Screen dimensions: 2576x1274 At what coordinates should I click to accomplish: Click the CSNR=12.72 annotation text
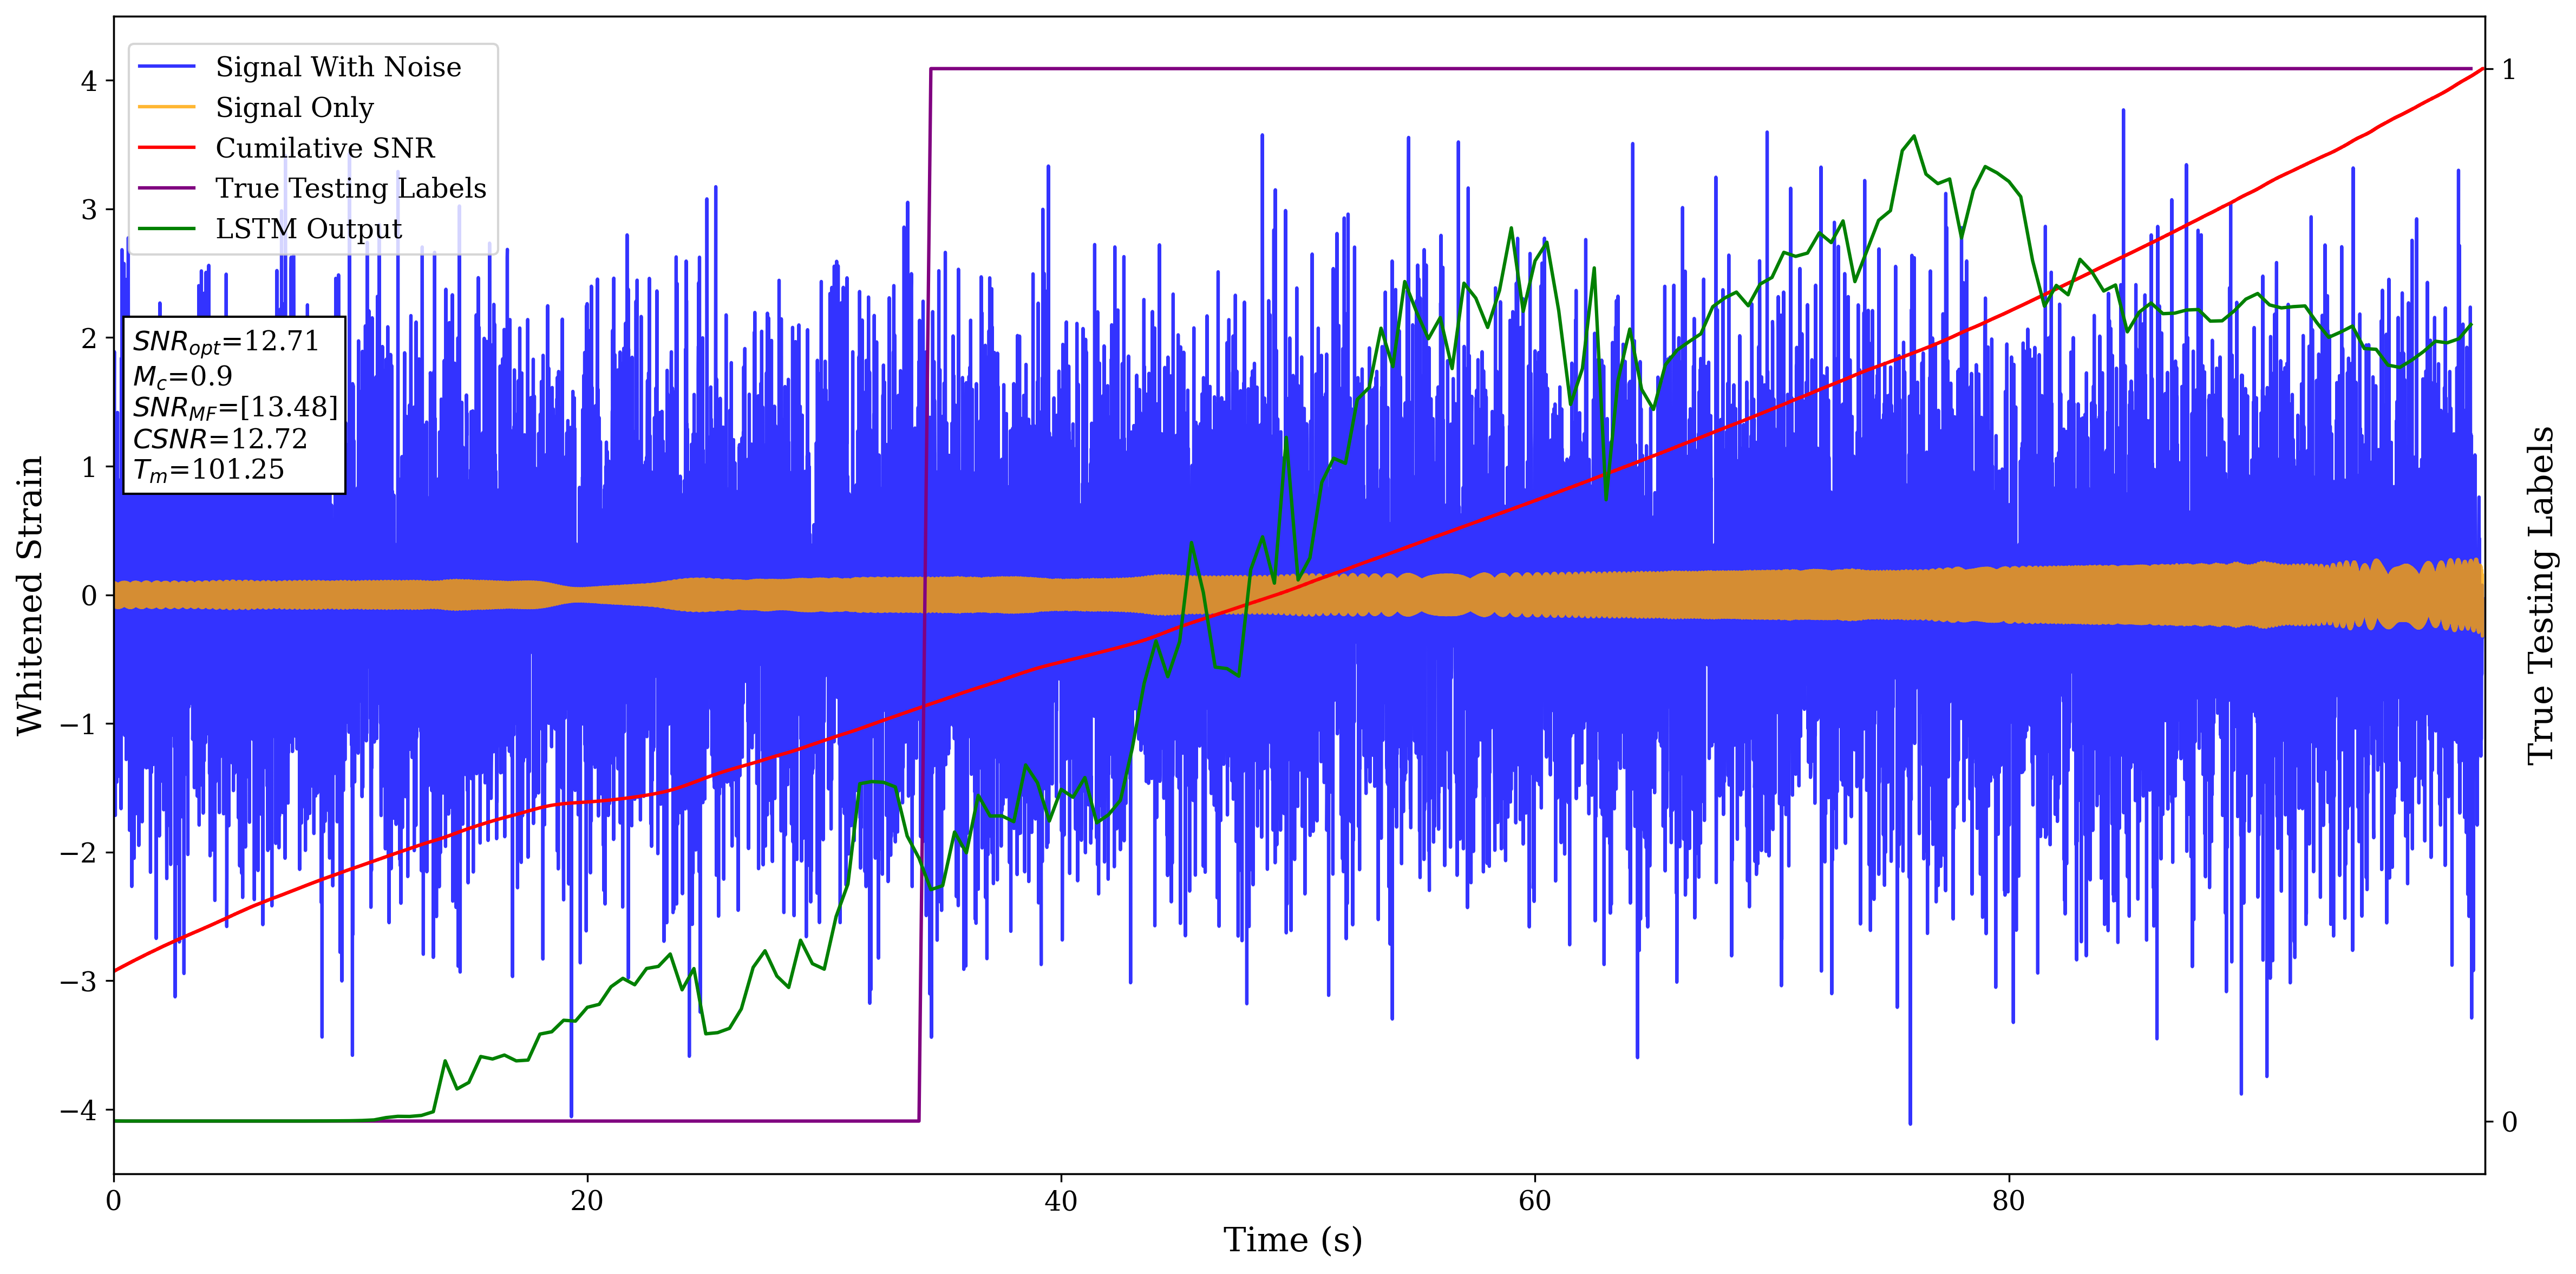coord(219,439)
